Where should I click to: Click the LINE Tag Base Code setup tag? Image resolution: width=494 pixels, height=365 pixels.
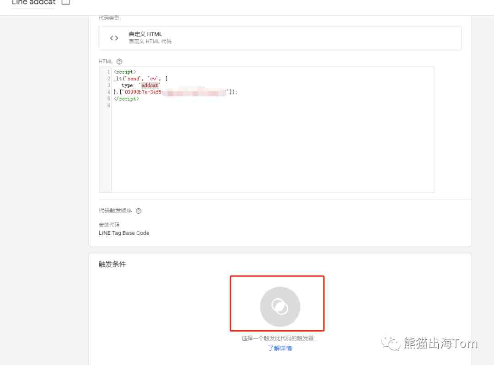(x=124, y=233)
